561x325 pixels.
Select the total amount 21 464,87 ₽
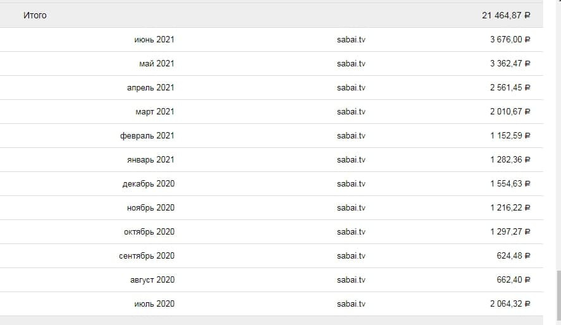(505, 15)
